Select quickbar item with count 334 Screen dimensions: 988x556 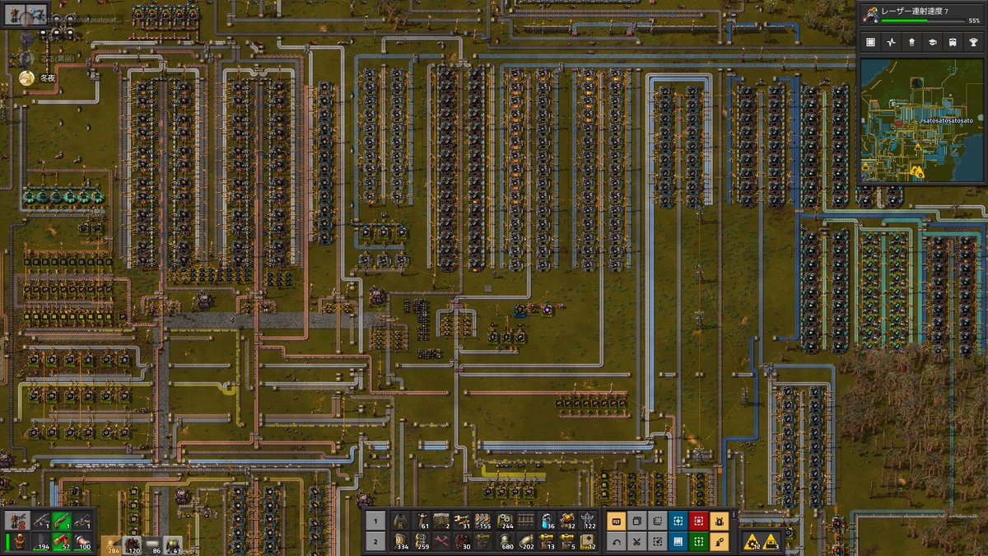(x=400, y=541)
